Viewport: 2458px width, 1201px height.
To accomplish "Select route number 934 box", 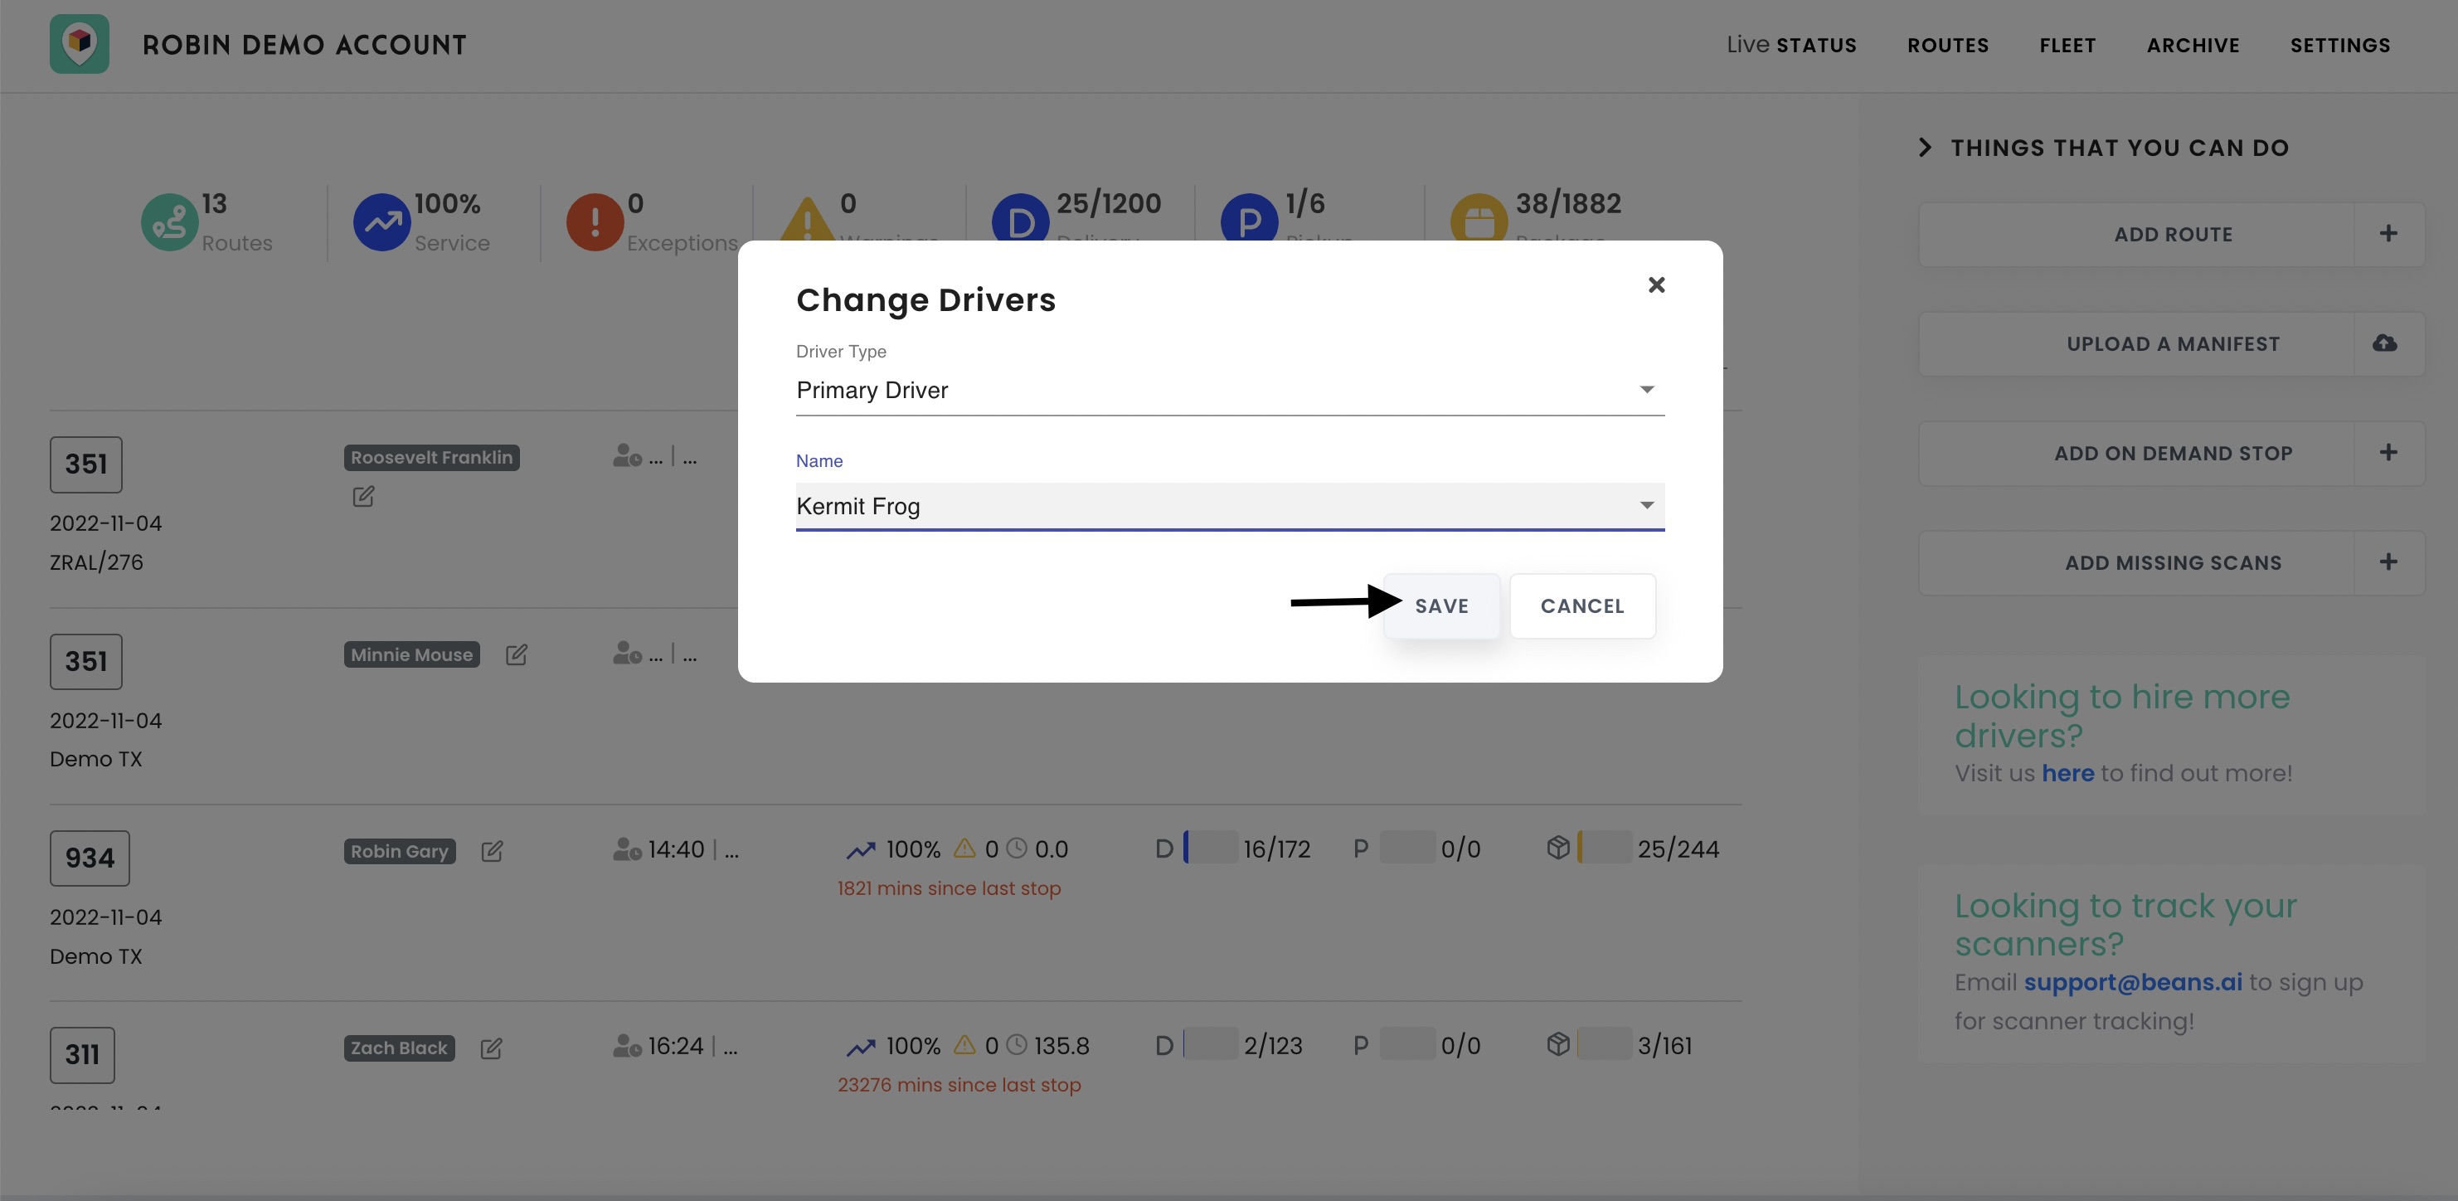I will [x=90, y=858].
